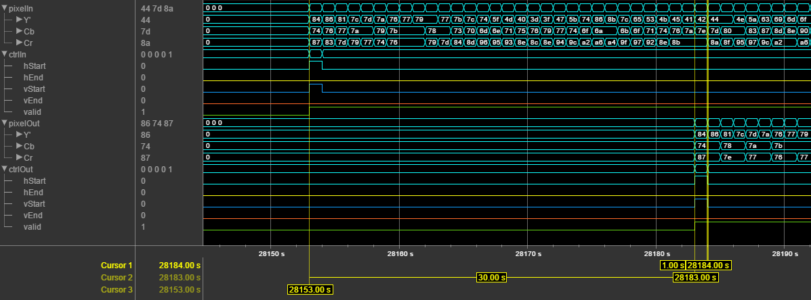The image size is (811, 300).
Task: Select vStart signal under ctrlIn
Action: (x=34, y=89)
